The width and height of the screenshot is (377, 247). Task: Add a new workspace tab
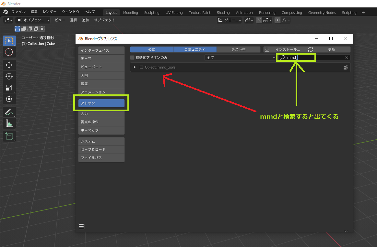(x=363, y=13)
